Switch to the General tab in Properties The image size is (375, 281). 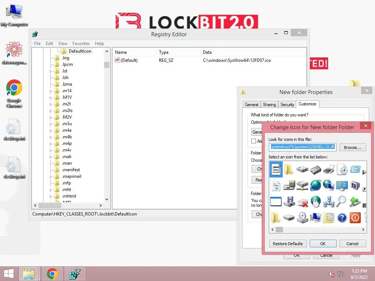(x=251, y=105)
